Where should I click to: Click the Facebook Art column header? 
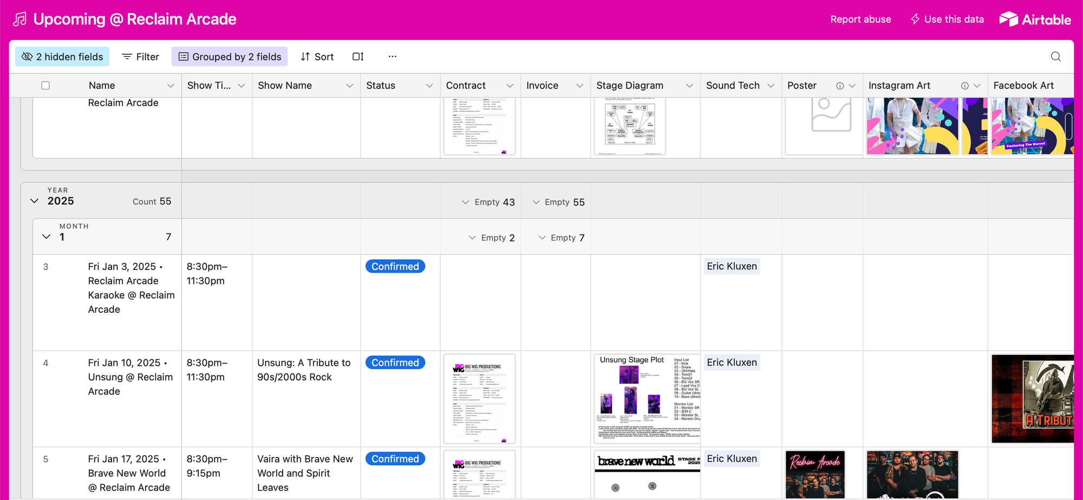click(1031, 85)
